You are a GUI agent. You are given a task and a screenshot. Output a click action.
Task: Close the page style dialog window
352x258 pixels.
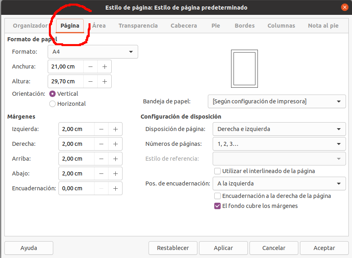[344, 8]
